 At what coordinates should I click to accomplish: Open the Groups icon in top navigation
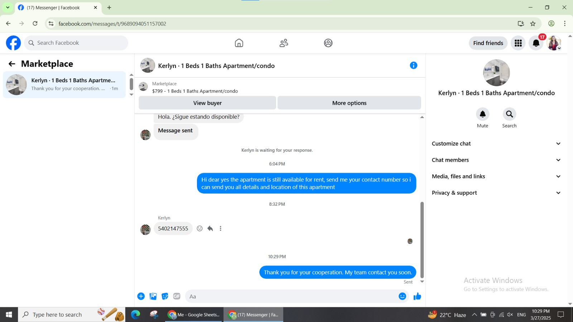(328, 43)
